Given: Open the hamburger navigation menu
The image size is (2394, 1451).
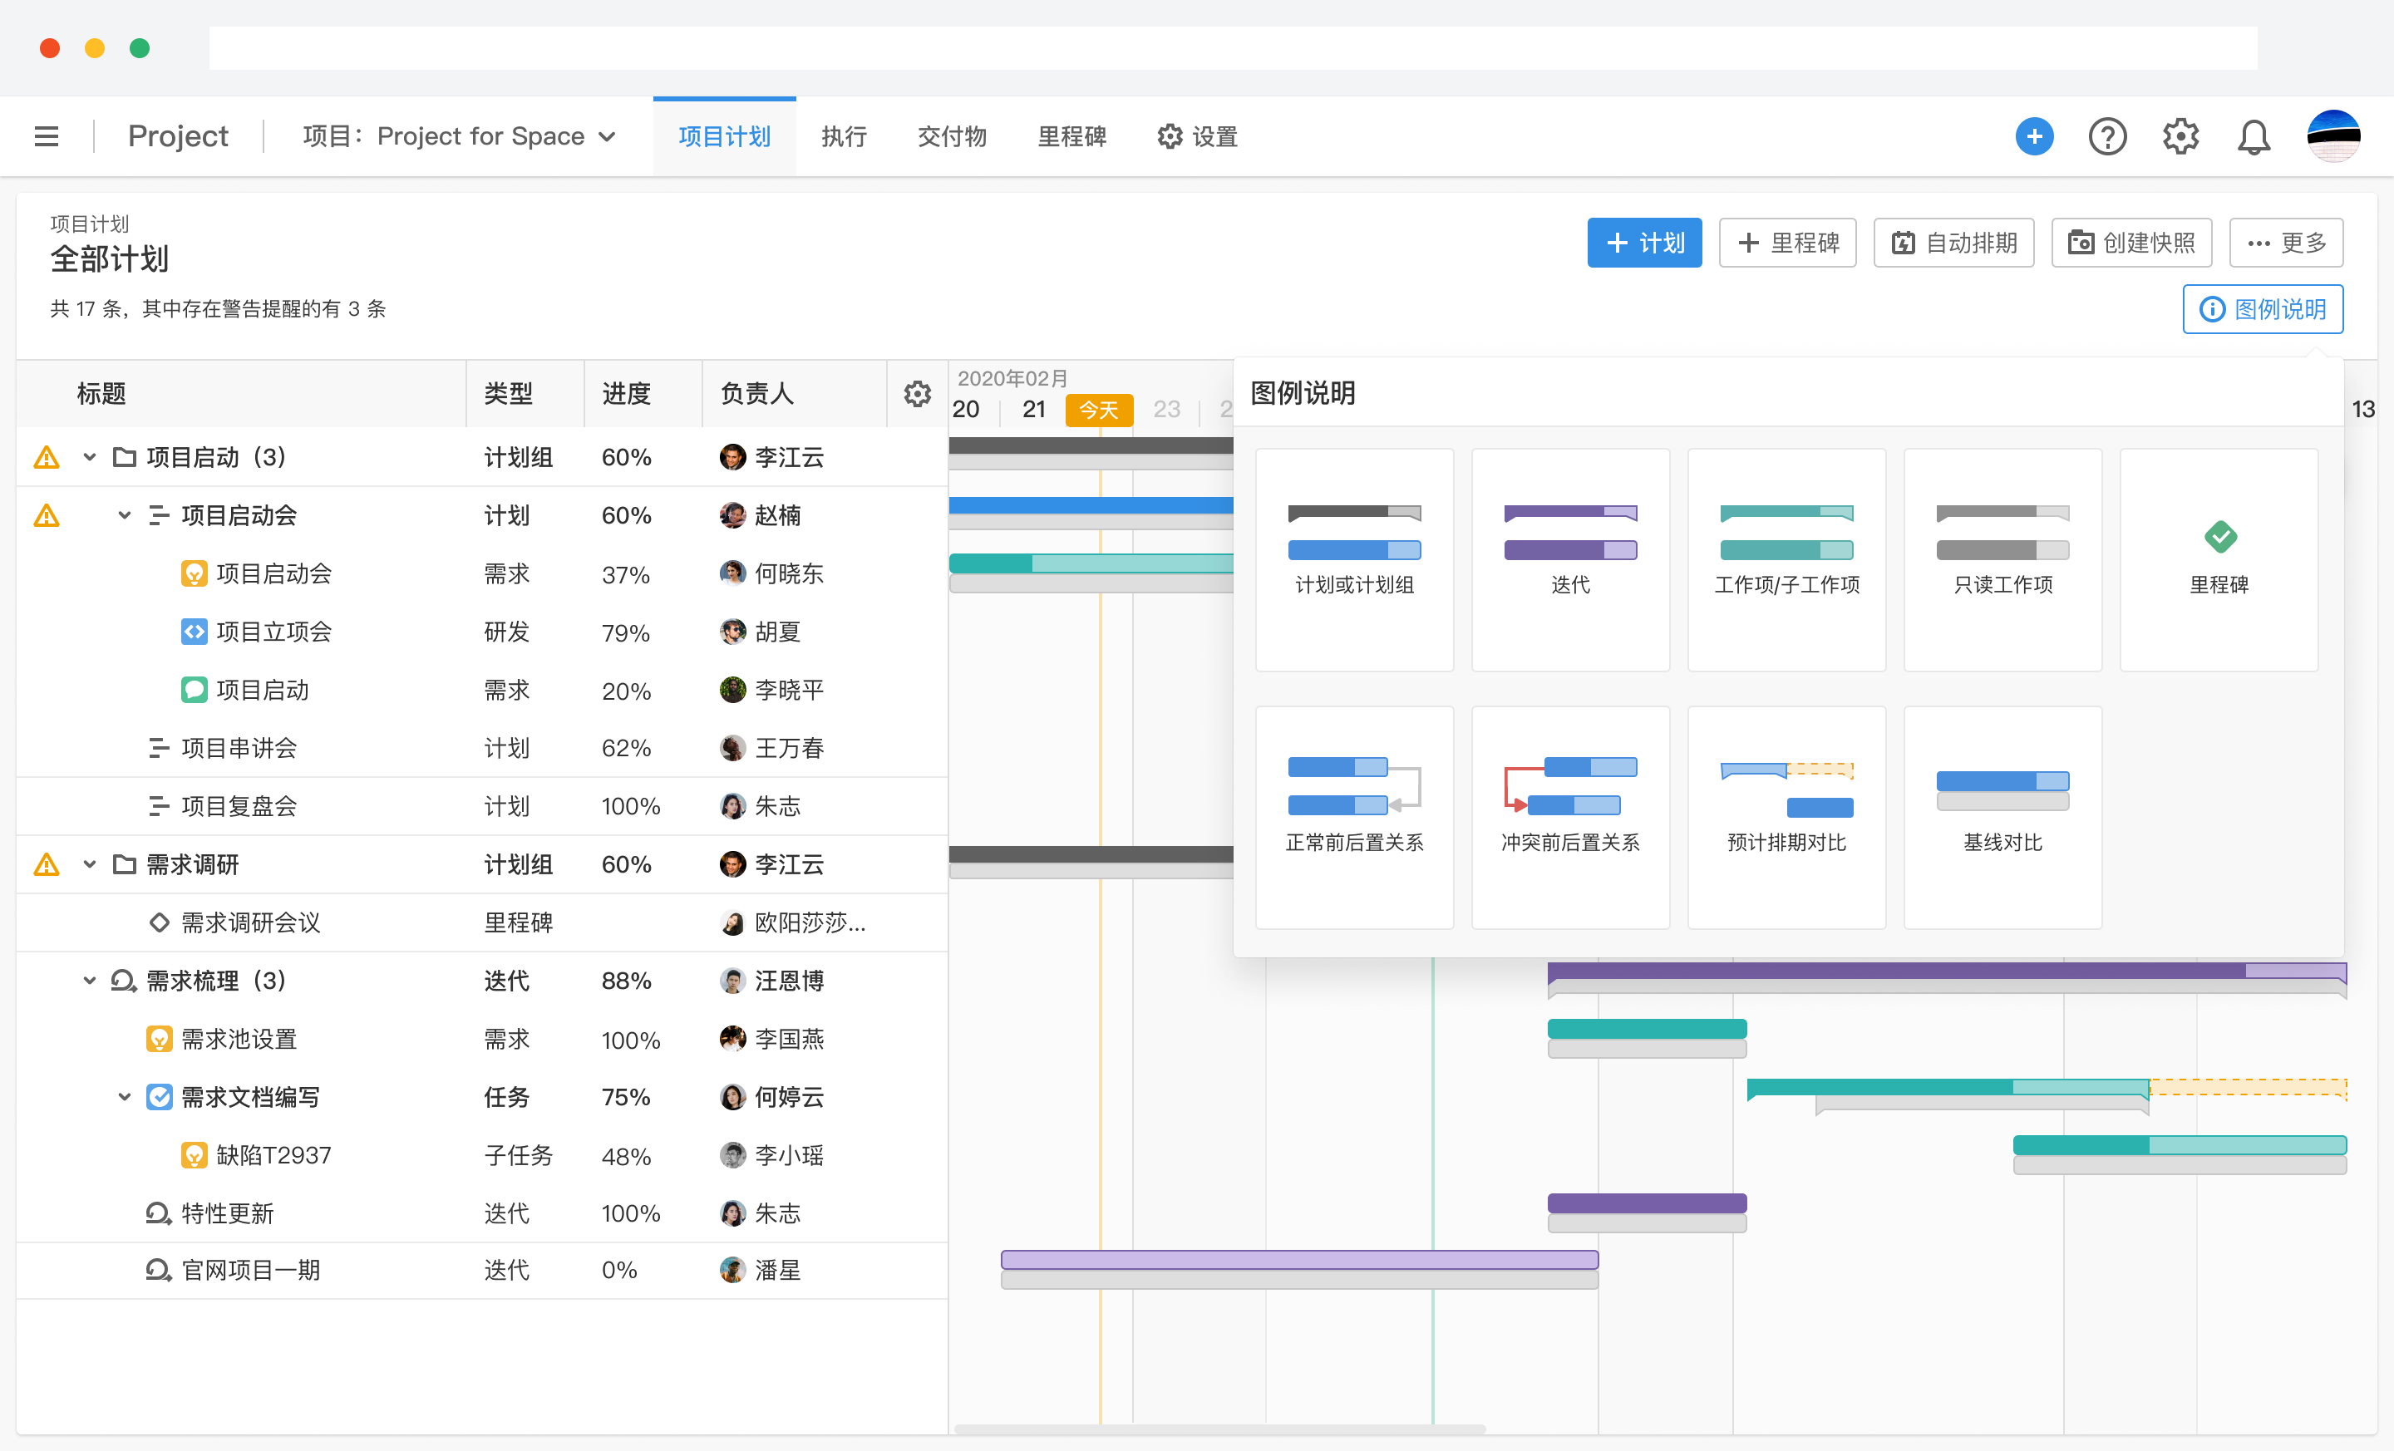Looking at the screenshot, I should pyautogui.click(x=46, y=136).
